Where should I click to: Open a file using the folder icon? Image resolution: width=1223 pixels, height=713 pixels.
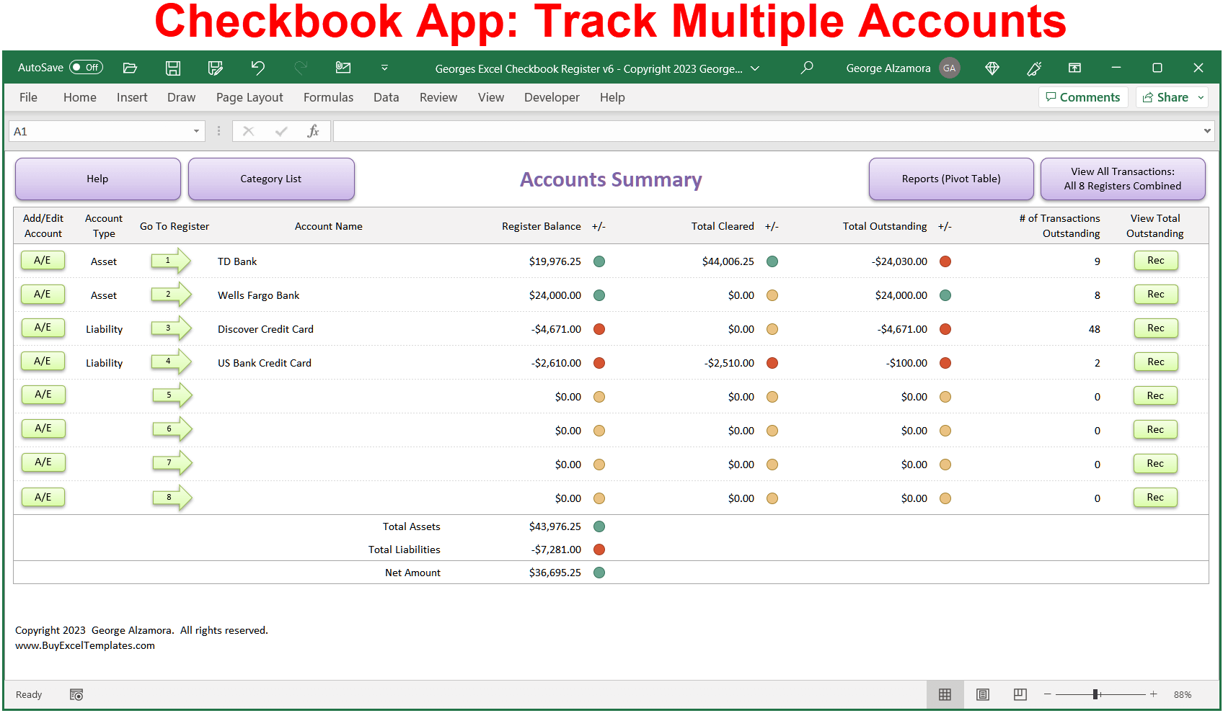[x=130, y=68]
